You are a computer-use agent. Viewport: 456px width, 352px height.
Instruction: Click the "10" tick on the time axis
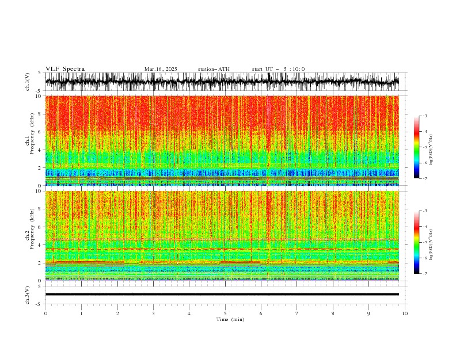pos(405,313)
